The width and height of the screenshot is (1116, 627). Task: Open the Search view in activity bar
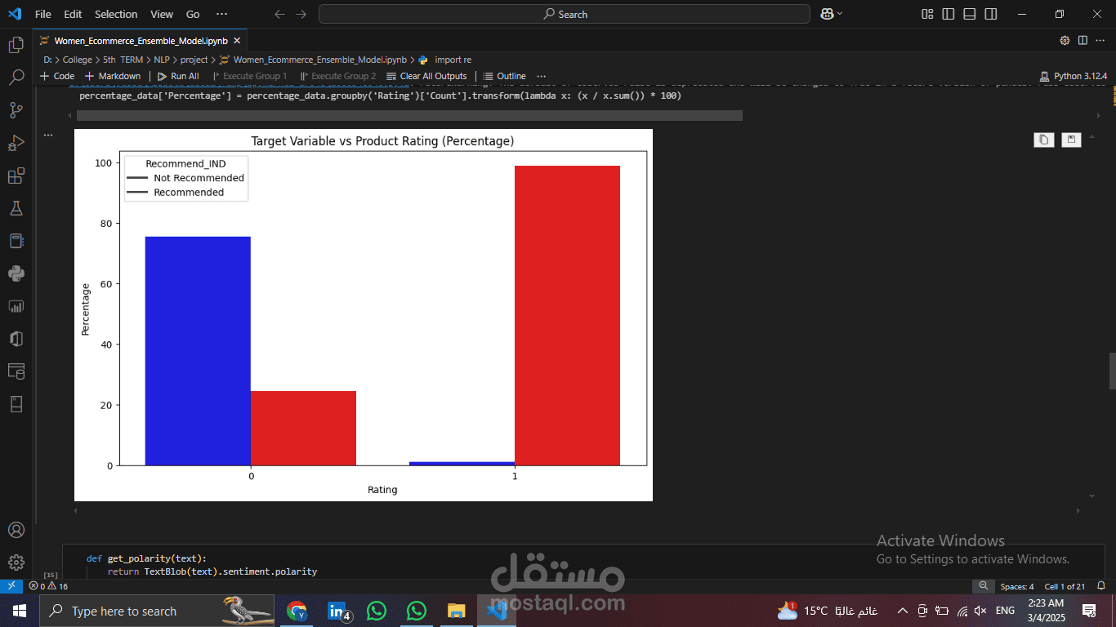click(16, 78)
